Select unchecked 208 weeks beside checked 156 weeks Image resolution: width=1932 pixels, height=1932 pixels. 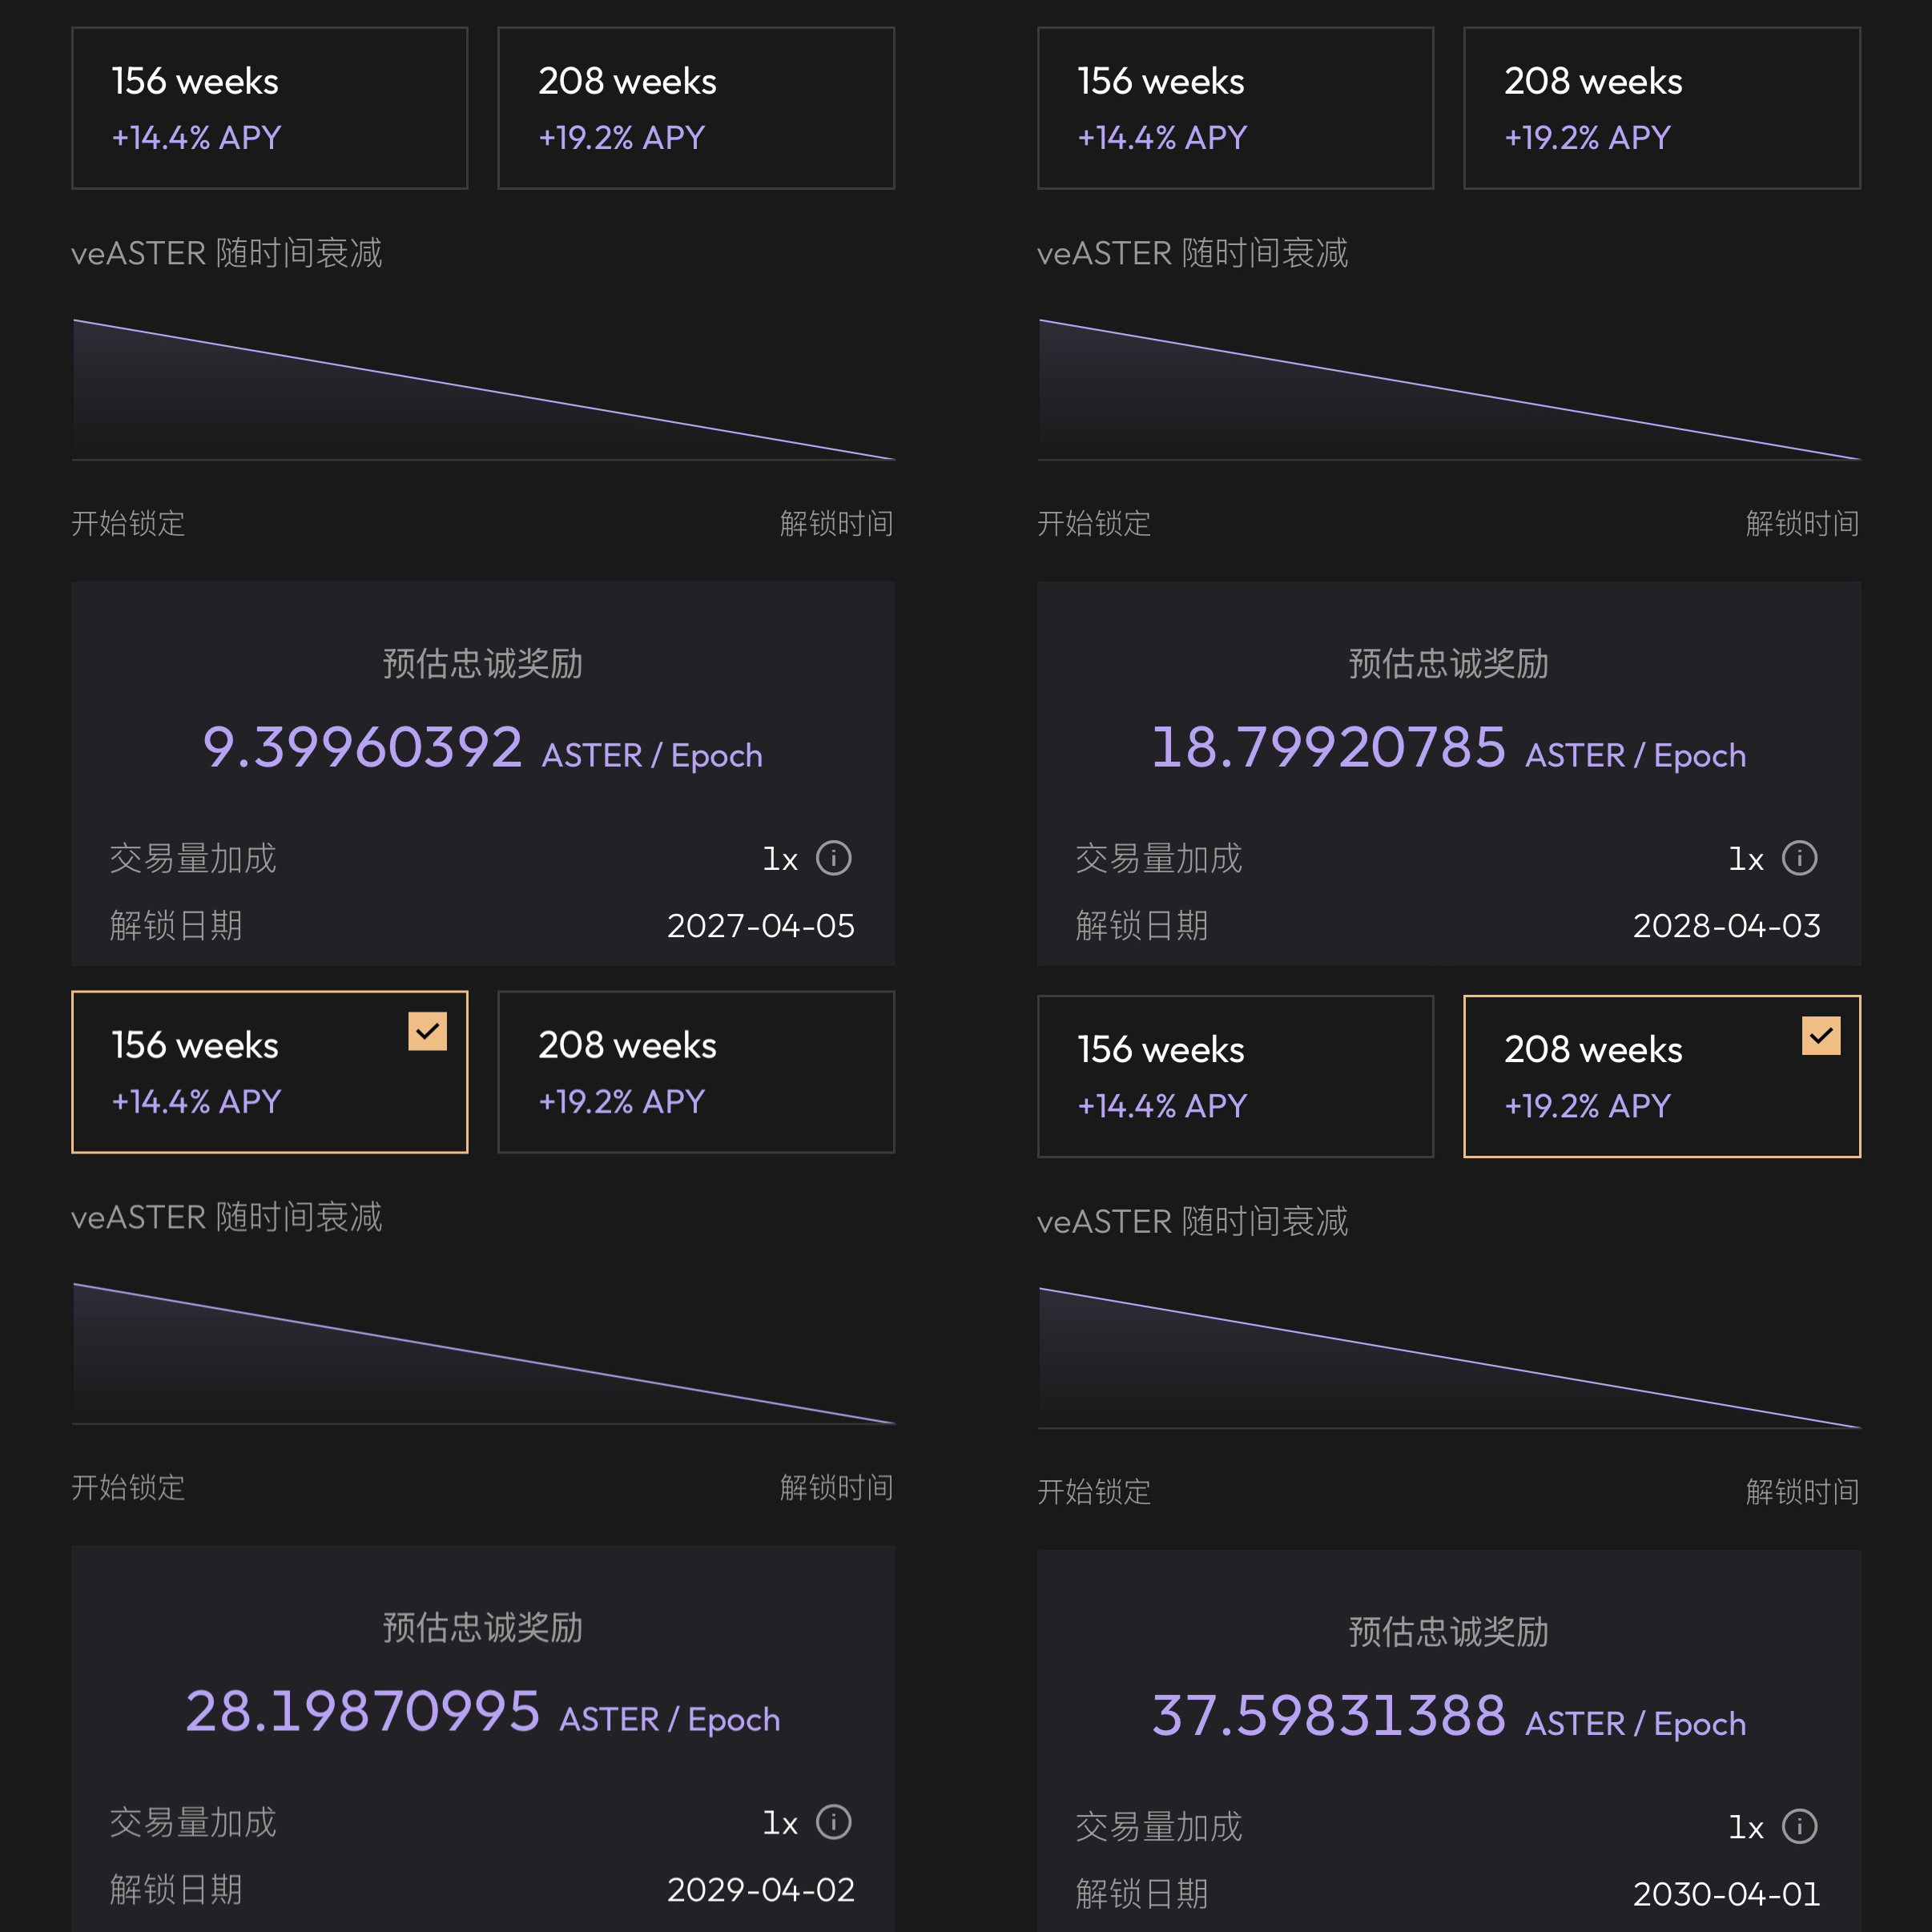[696, 1072]
